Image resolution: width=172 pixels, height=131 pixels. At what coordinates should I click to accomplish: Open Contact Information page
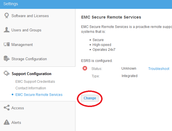point(31,88)
